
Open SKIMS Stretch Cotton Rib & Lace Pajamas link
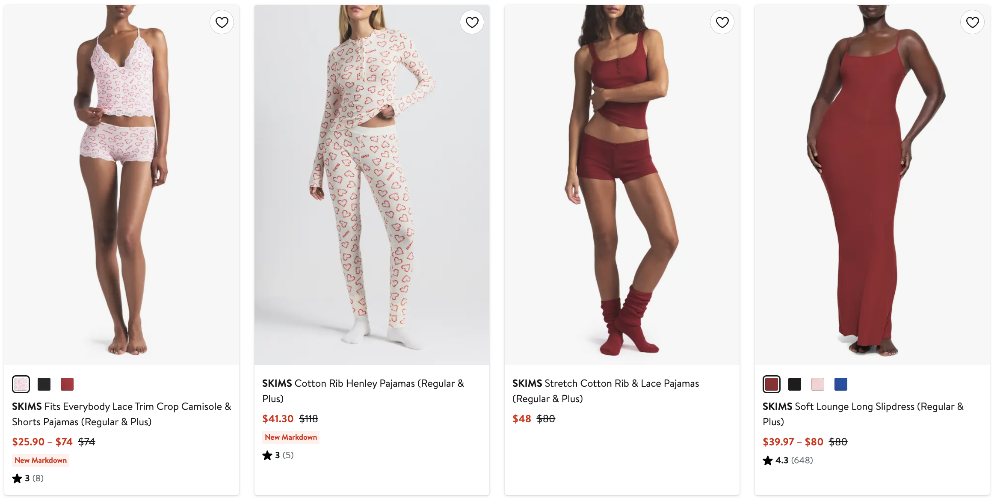[x=605, y=391]
